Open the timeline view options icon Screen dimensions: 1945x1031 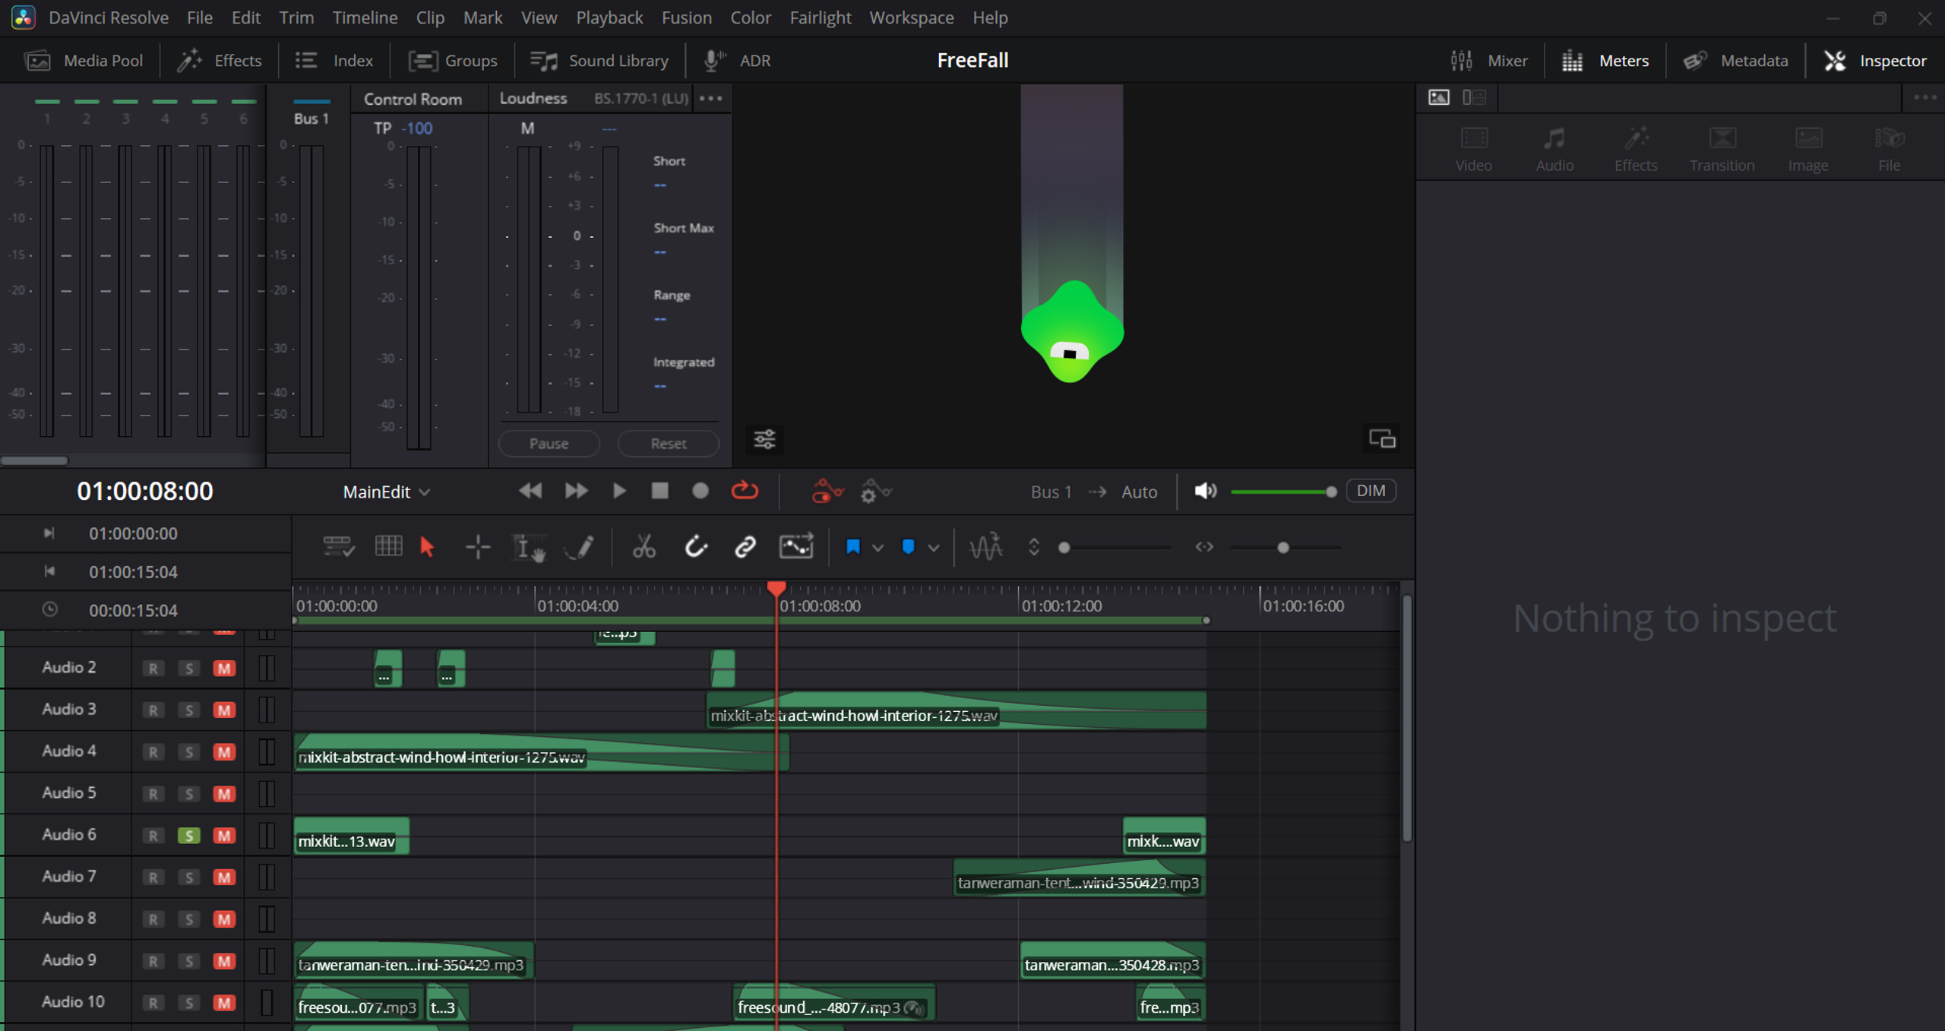pos(338,547)
